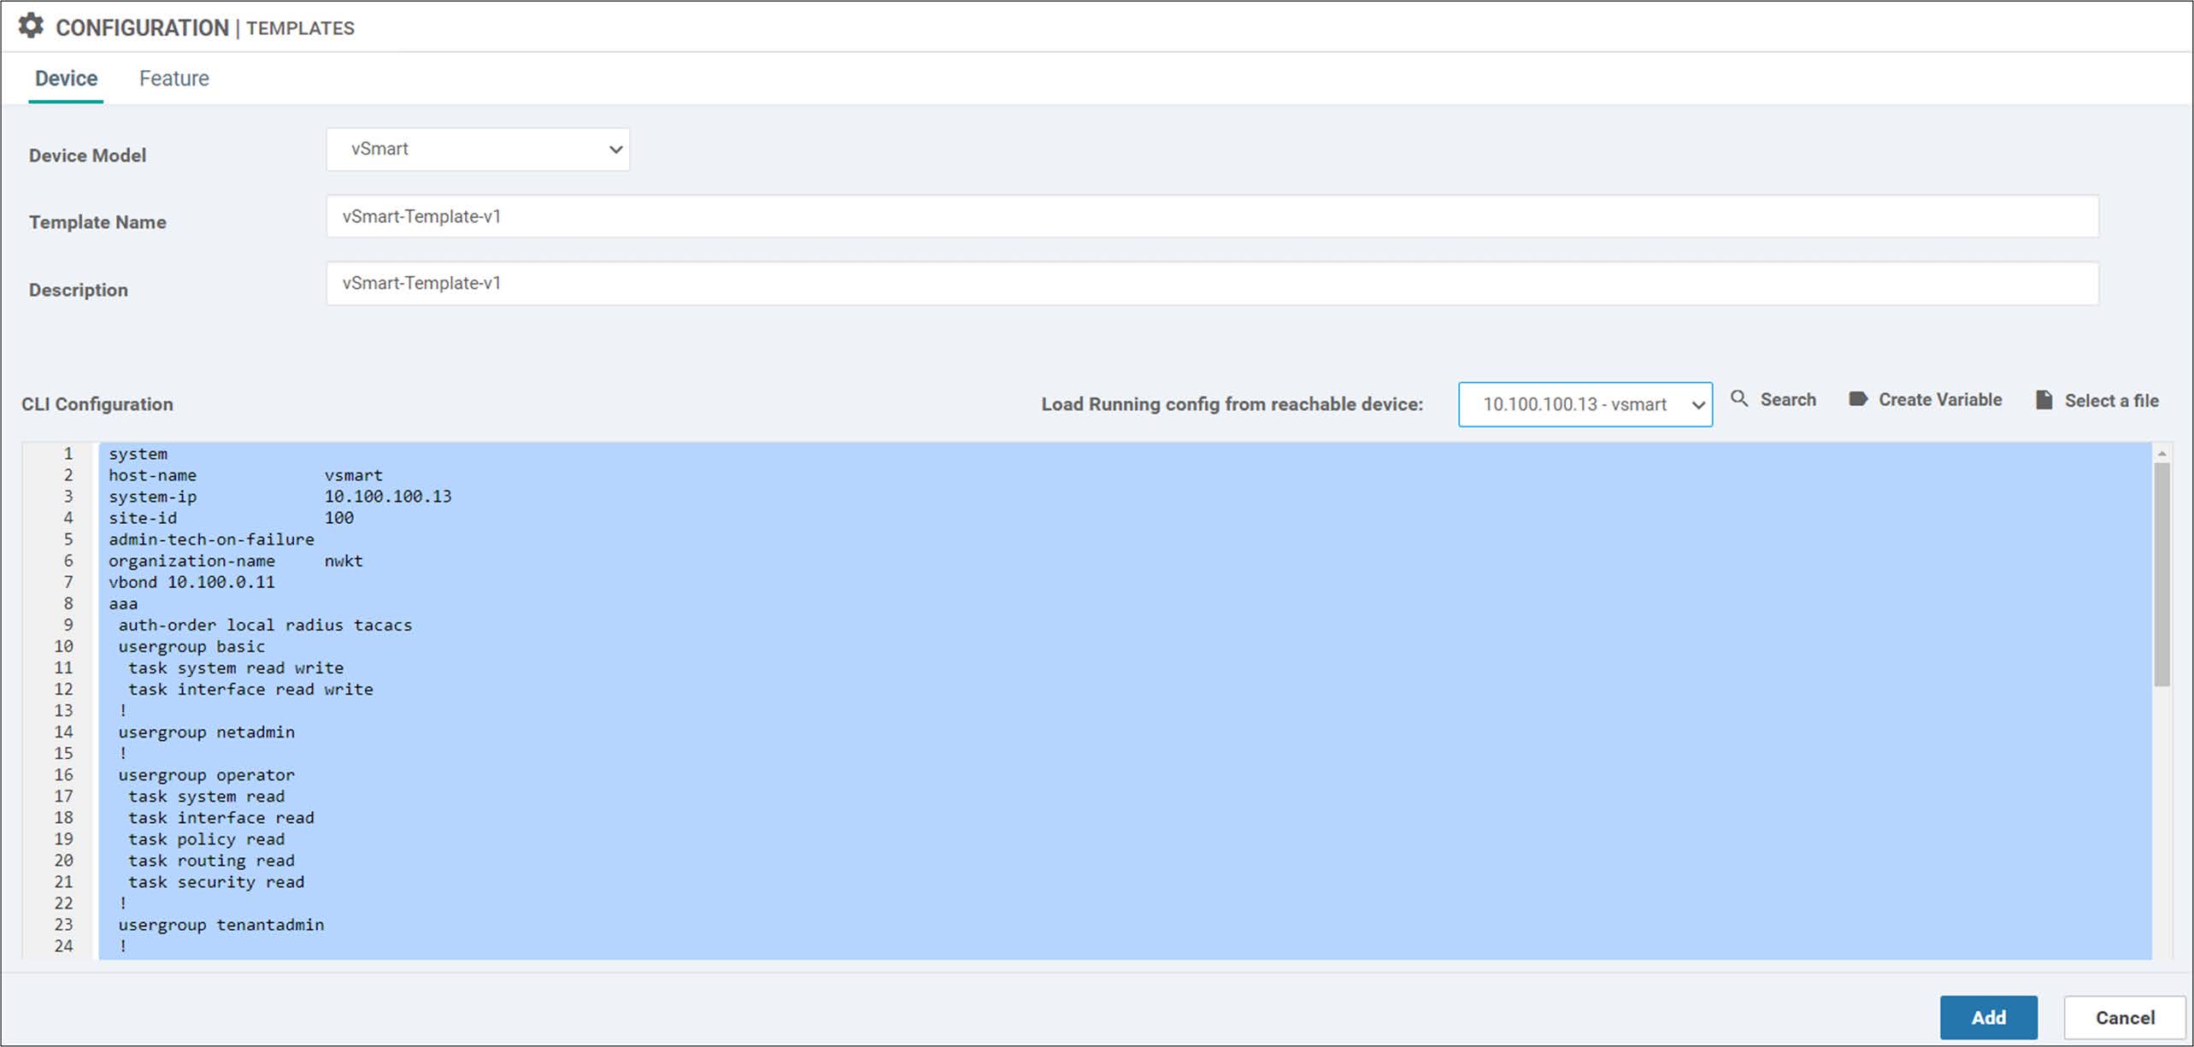Viewport: 2194px width, 1047px height.
Task: Click the Search magnifier icon
Action: click(1738, 398)
